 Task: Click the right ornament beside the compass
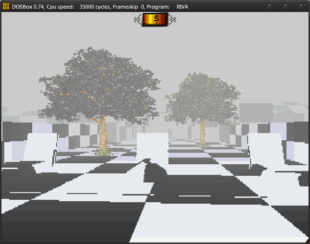[x=172, y=20]
